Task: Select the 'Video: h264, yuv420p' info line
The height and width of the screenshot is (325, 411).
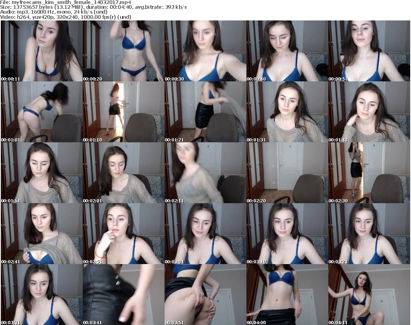Action: pos(65,17)
